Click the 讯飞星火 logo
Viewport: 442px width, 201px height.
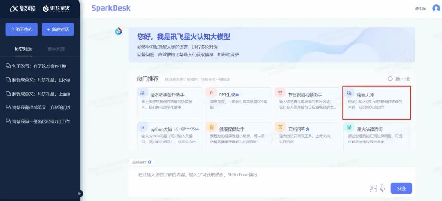point(56,9)
